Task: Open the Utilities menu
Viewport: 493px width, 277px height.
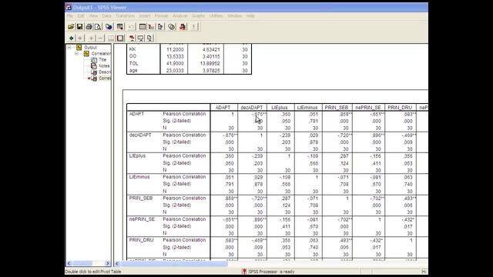Action: click(216, 15)
